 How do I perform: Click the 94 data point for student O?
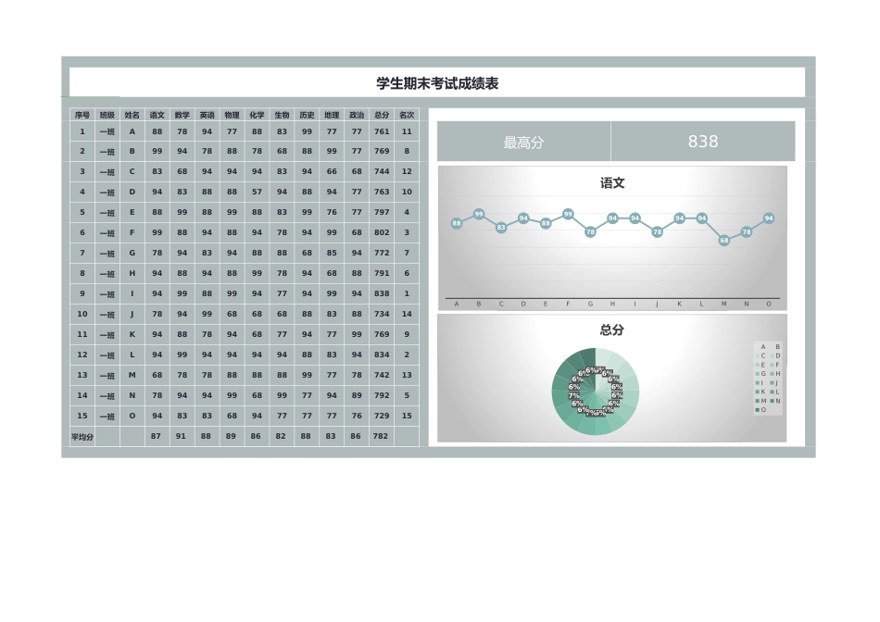769,218
